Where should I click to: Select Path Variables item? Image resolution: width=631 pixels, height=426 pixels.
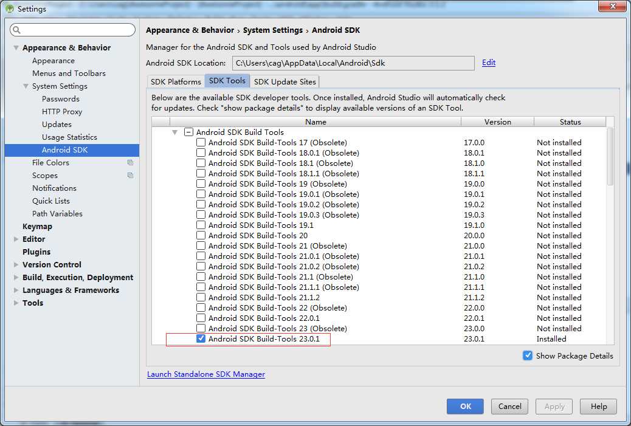click(x=58, y=213)
